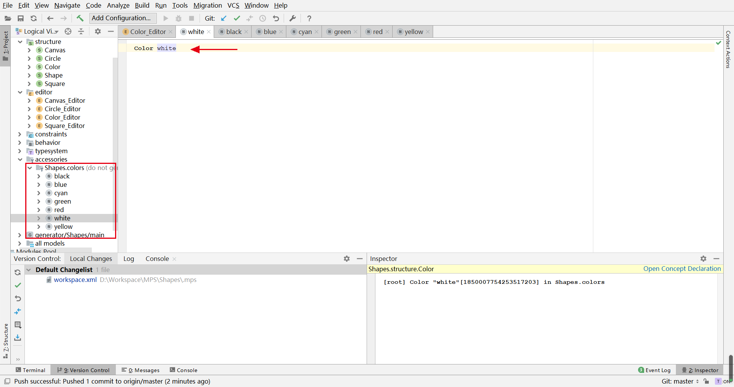This screenshot has height=387, width=734.
Task: Select the Canvas_Editor tree item
Action: [65, 100]
